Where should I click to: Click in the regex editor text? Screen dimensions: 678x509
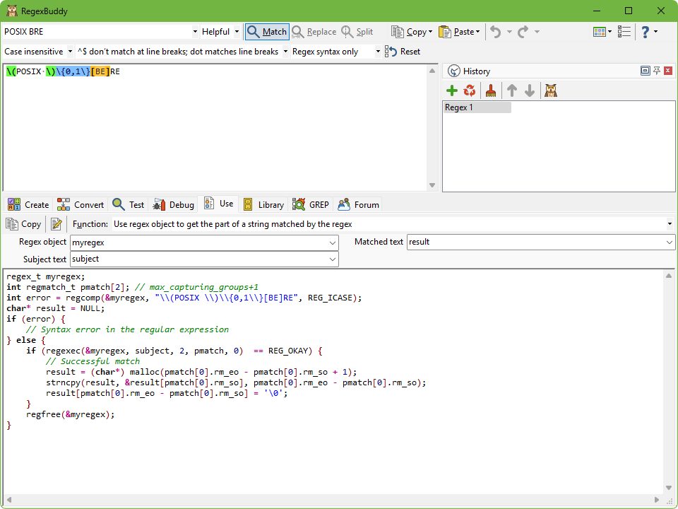coord(63,71)
